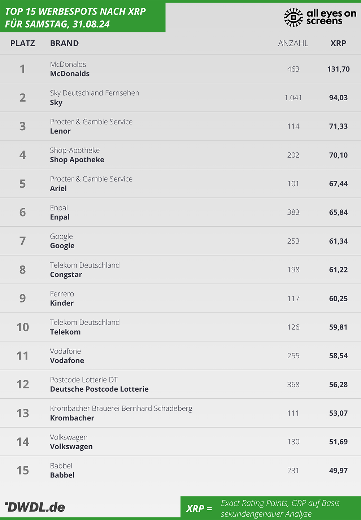Select the Lenor entry
361x520 pixels.
(x=180, y=126)
